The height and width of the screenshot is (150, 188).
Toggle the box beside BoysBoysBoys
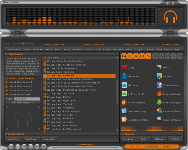(x=45, y=69)
